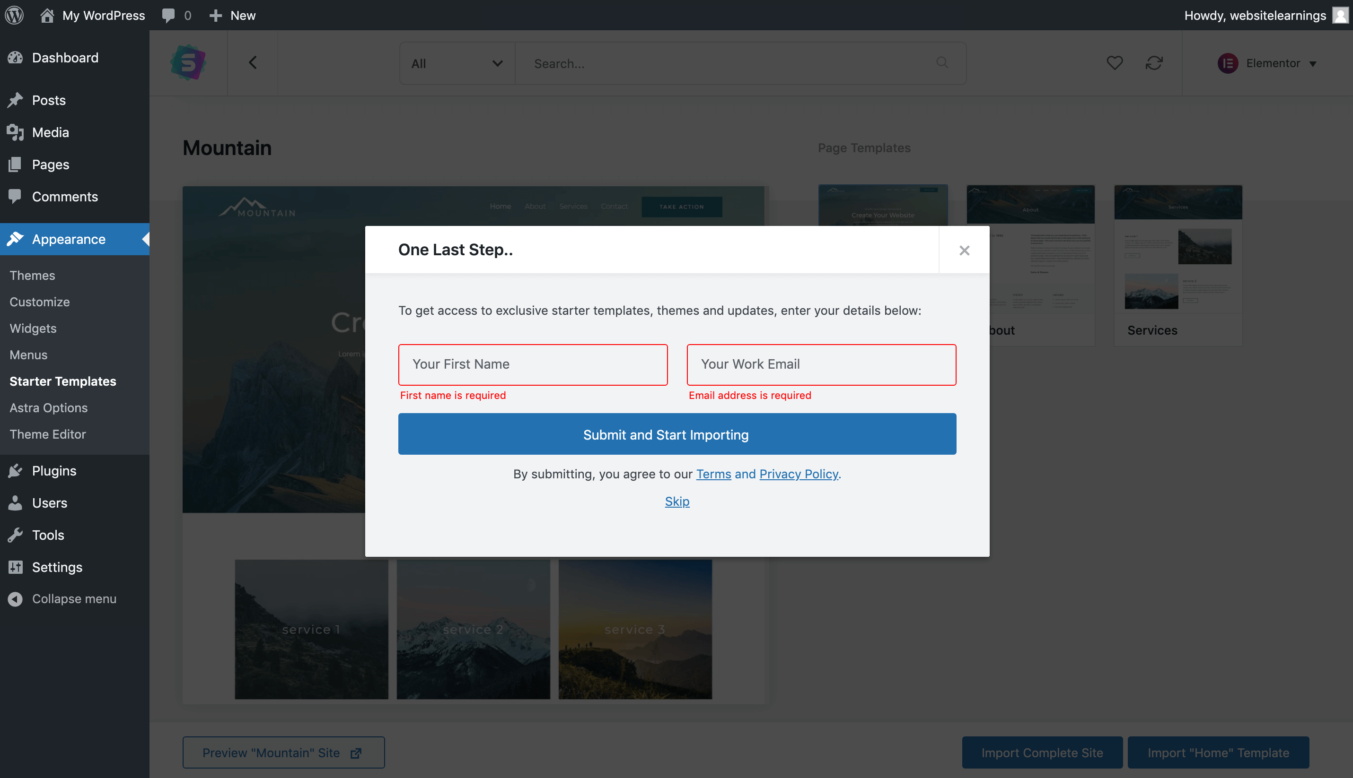Open Theme Editor submenu
The image size is (1353, 778).
(x=48, y=434)
